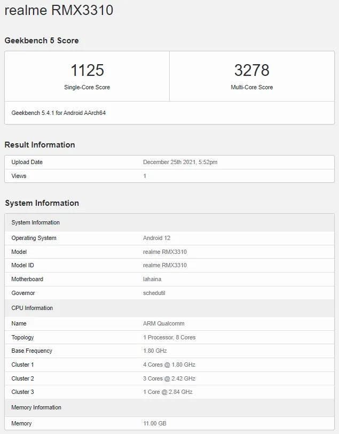Click the Governor row label

[23, 293]
